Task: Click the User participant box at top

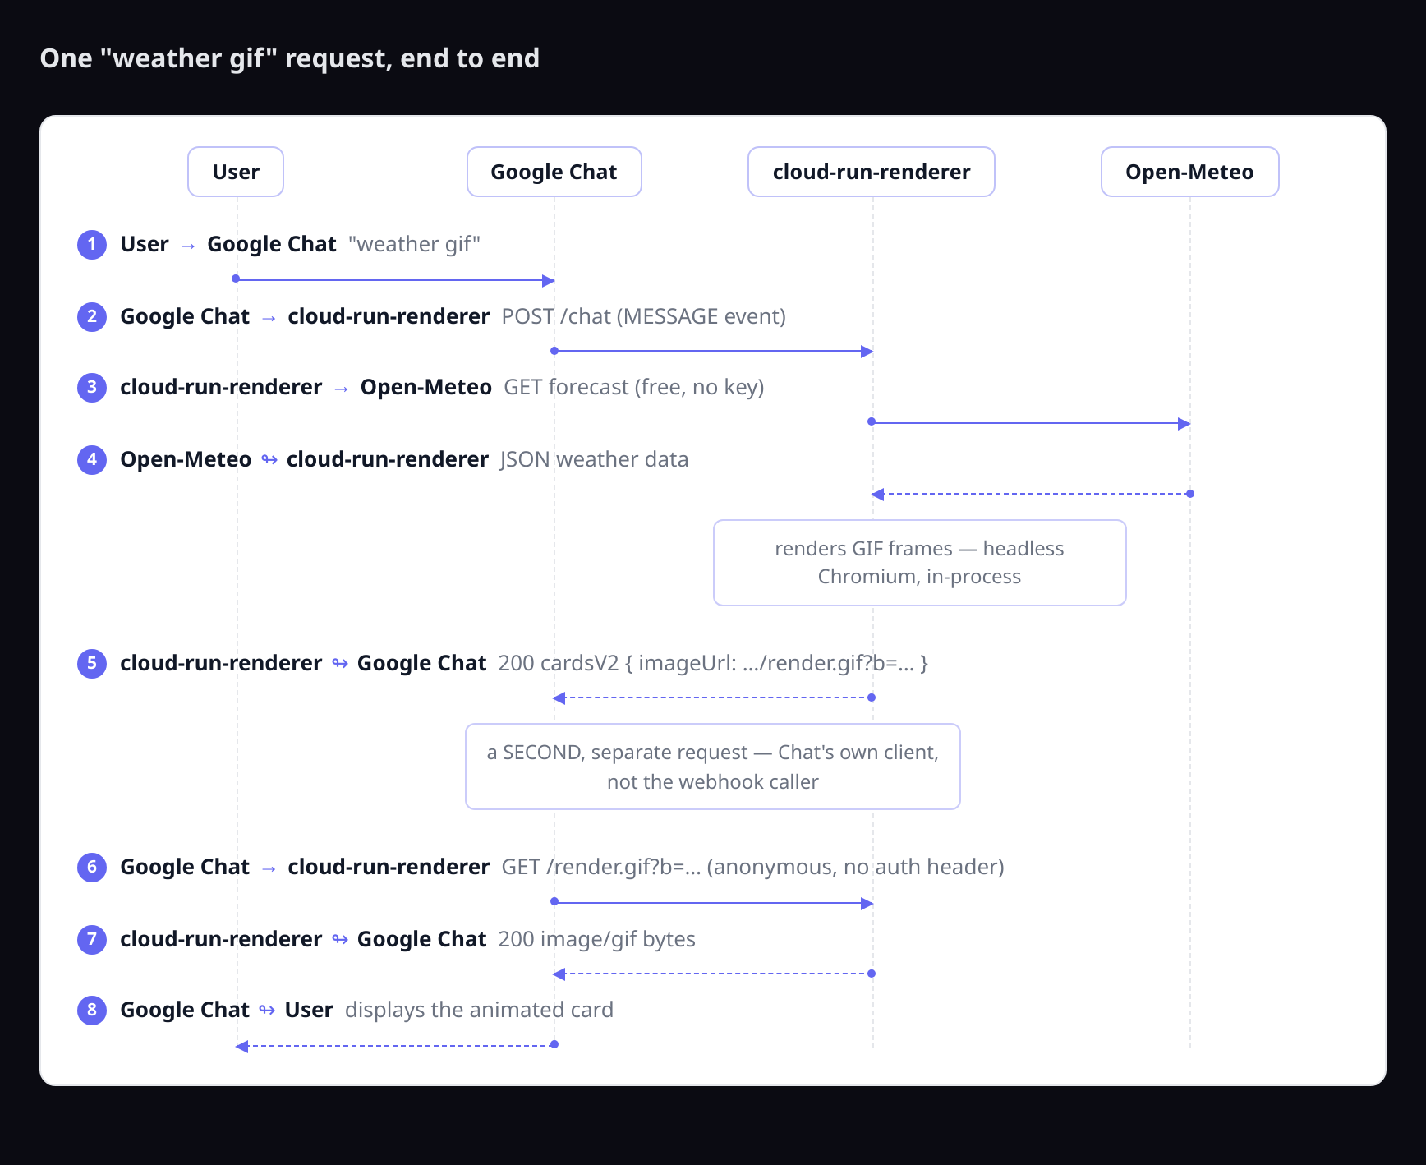Action: [236, 172]
